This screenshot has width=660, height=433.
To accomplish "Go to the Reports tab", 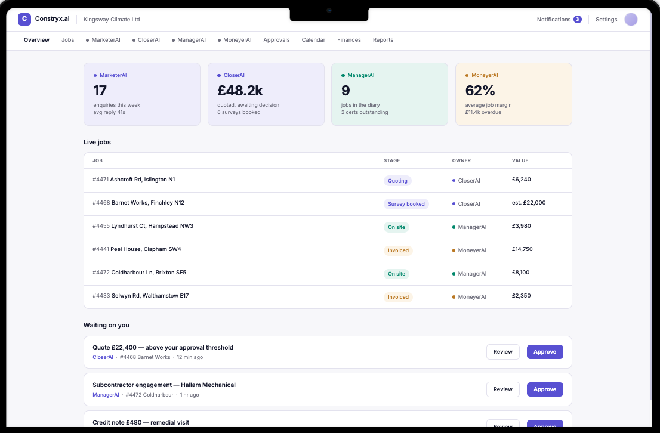I will coord(383,40).
